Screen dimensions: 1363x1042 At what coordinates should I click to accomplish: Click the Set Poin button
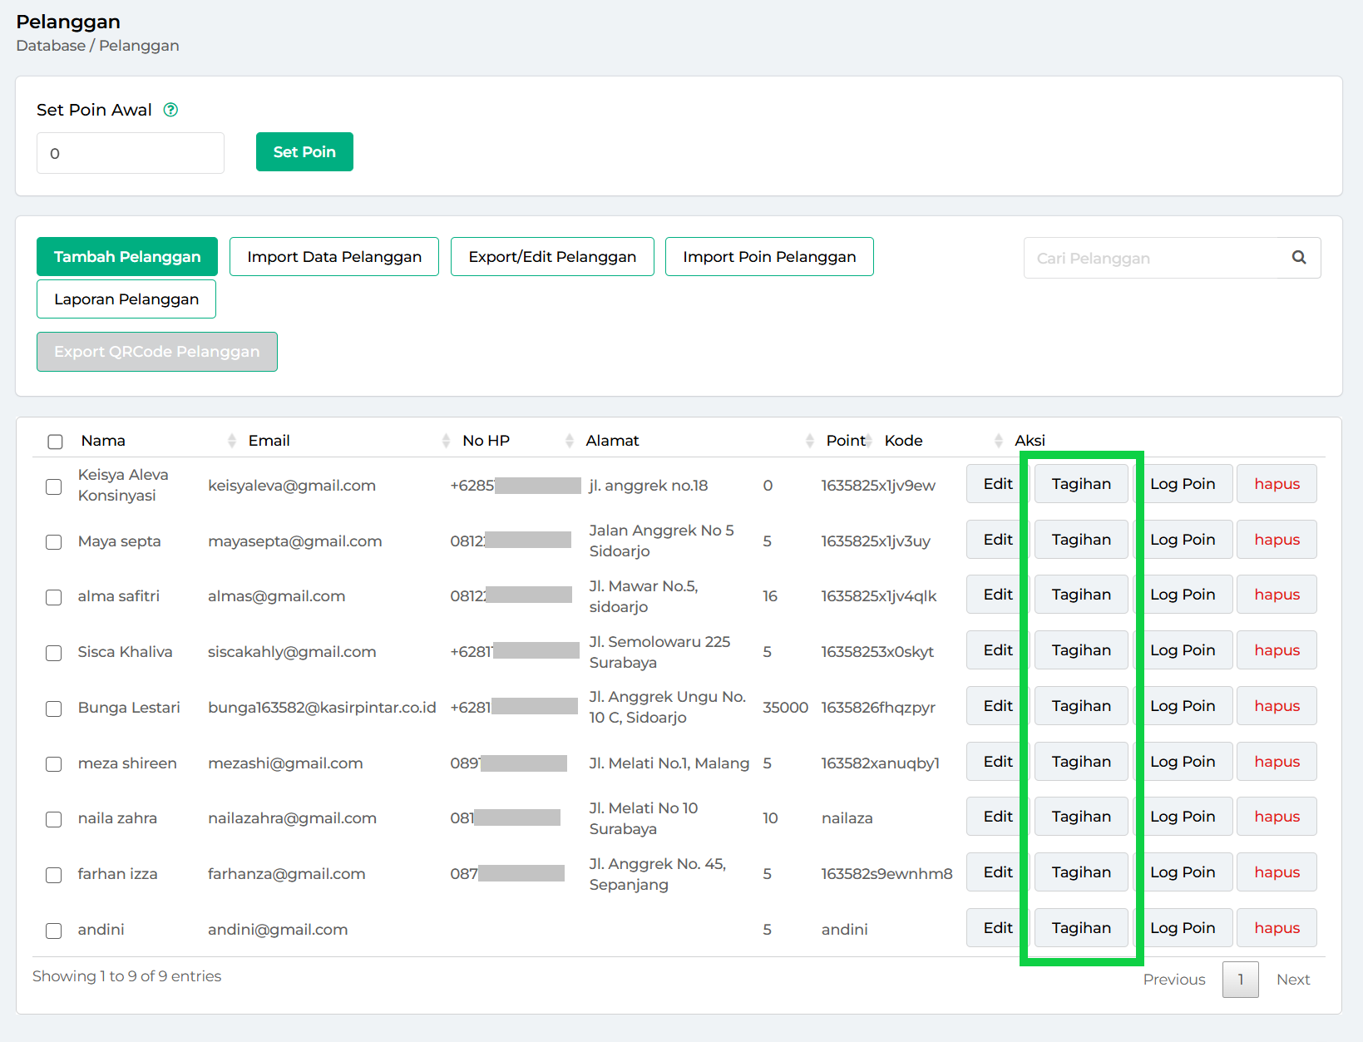point(304,152)
